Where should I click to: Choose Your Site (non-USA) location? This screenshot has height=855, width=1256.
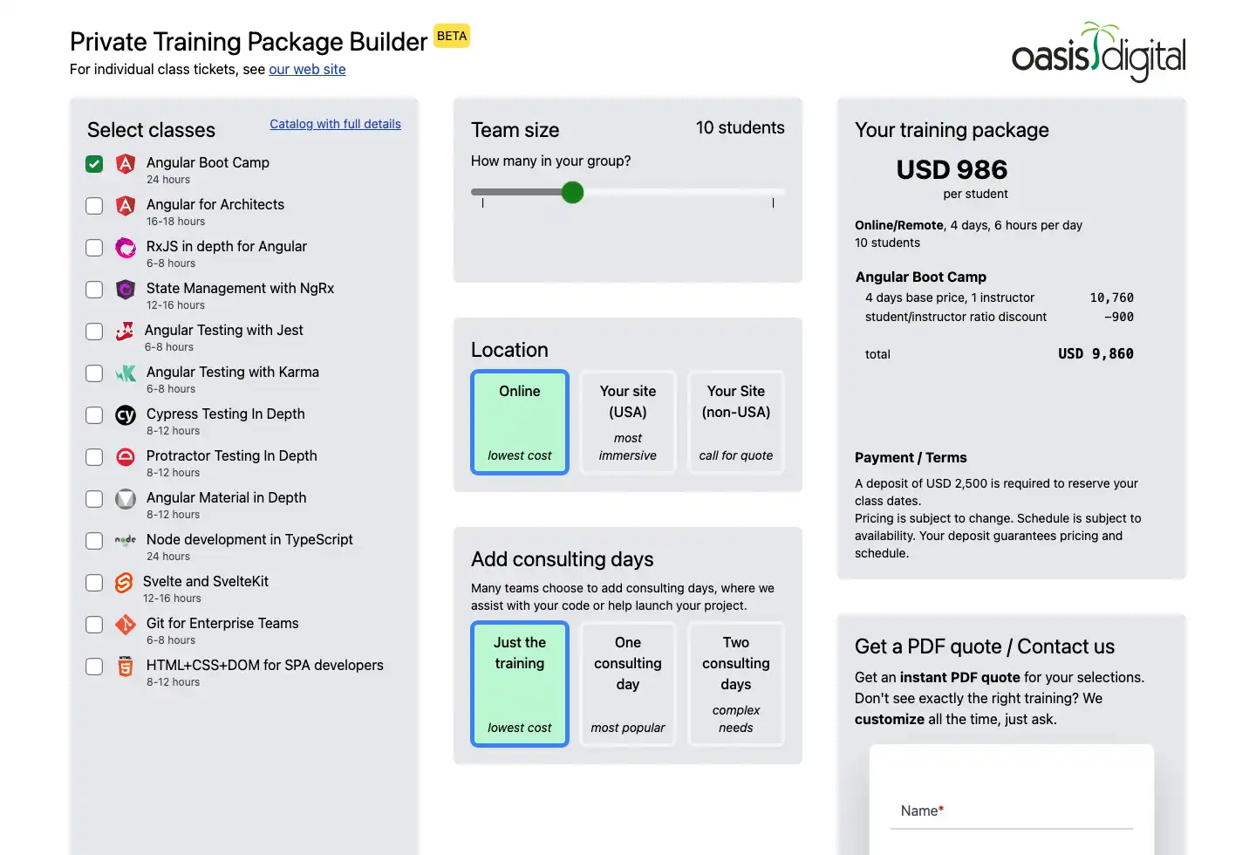736,422
